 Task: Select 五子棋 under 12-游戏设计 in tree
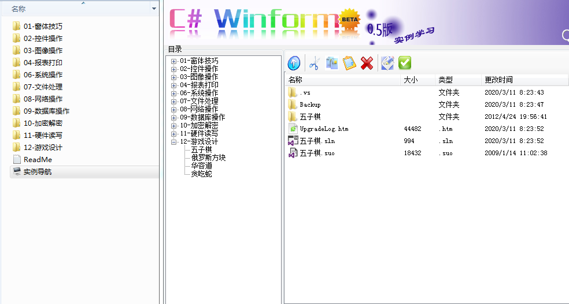(x=201, y=150)
